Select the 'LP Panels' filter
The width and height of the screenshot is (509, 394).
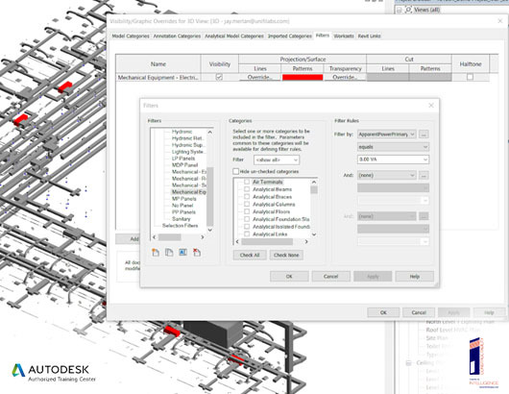pos(183,159)
